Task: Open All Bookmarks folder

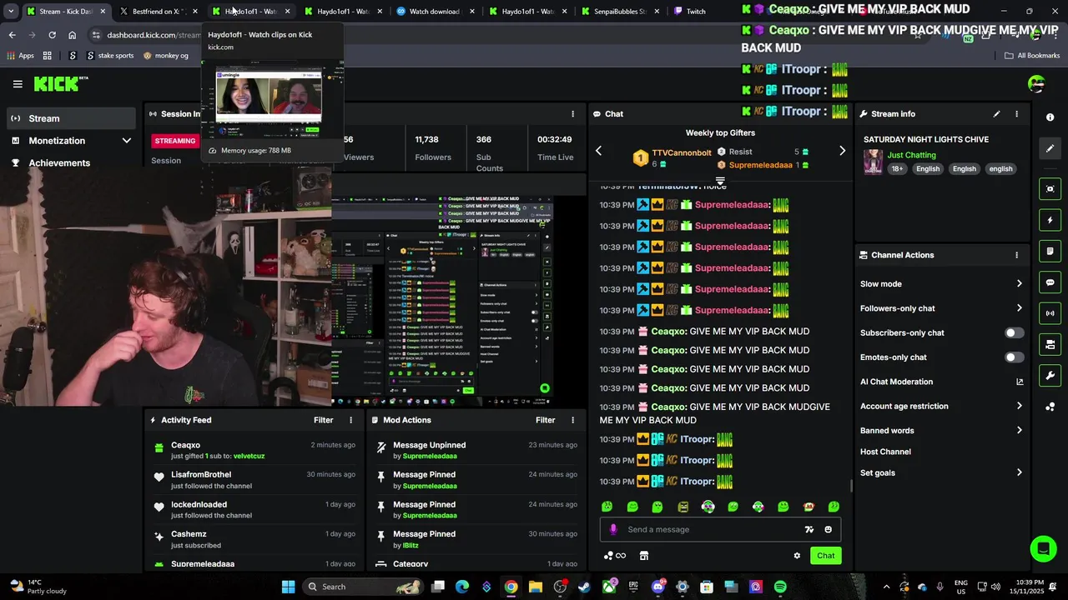Action: (1032, 56)
